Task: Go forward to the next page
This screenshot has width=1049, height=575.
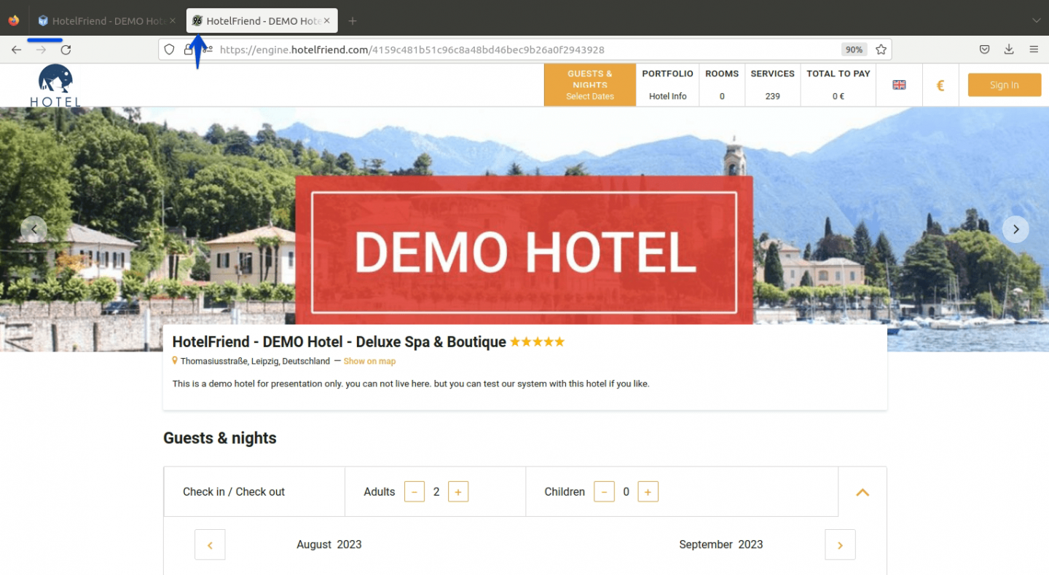Action: [41, 49]
